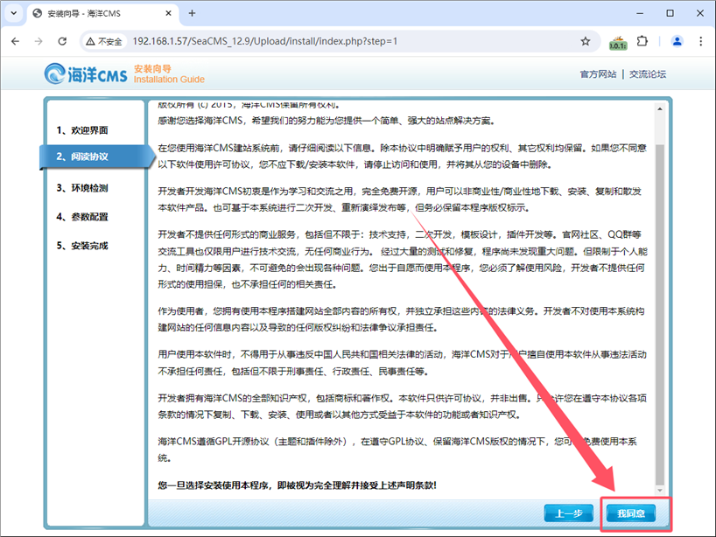Click the 海洋CMS logo

pos(86,74)
